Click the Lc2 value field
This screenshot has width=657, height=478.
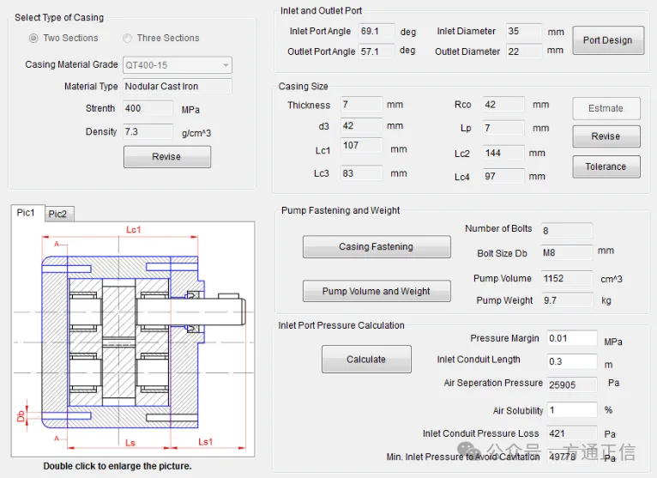click(x=503, y=153)
